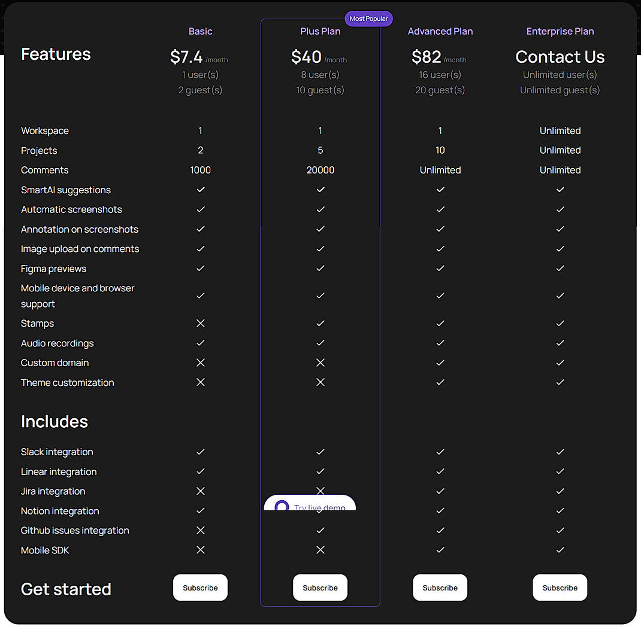The height and width of the screenshot is (630, 641).
Task: Click the Plus Plan's Comments value 20000
Action: 320,170
